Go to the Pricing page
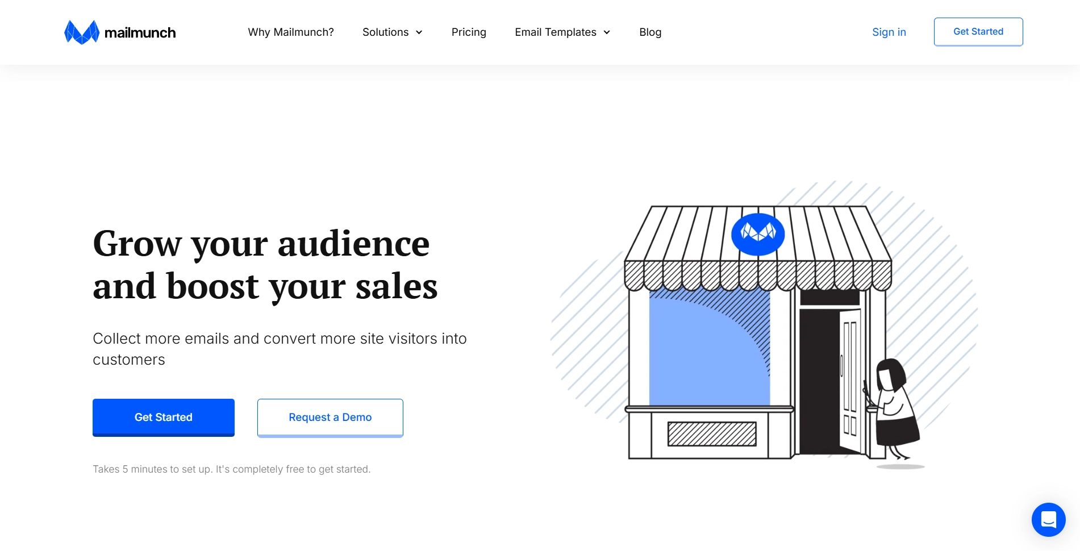Viewport: 1080px width, 551px height. pyautogui.click(x=469, y=32)
